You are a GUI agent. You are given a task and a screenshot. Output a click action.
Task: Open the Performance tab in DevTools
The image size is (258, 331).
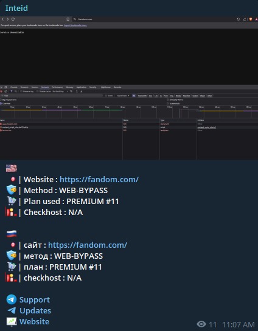[57, 87]
